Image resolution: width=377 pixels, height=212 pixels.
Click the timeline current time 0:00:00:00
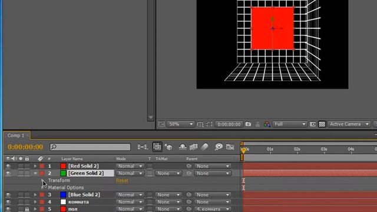click(25, 147)
